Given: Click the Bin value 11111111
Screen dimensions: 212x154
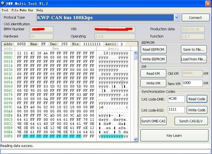Looking at the screenshot, I should click(92, 44).
